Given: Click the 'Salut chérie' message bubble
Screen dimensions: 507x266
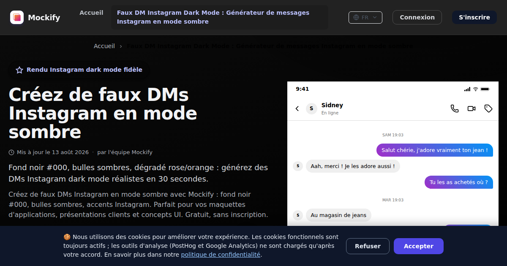Looking at the screenshot, I should click(435, 150).
